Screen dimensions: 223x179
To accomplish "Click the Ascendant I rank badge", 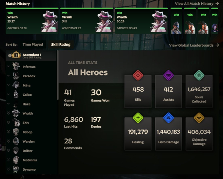I will pyautogui.click(x=16, y=55).
